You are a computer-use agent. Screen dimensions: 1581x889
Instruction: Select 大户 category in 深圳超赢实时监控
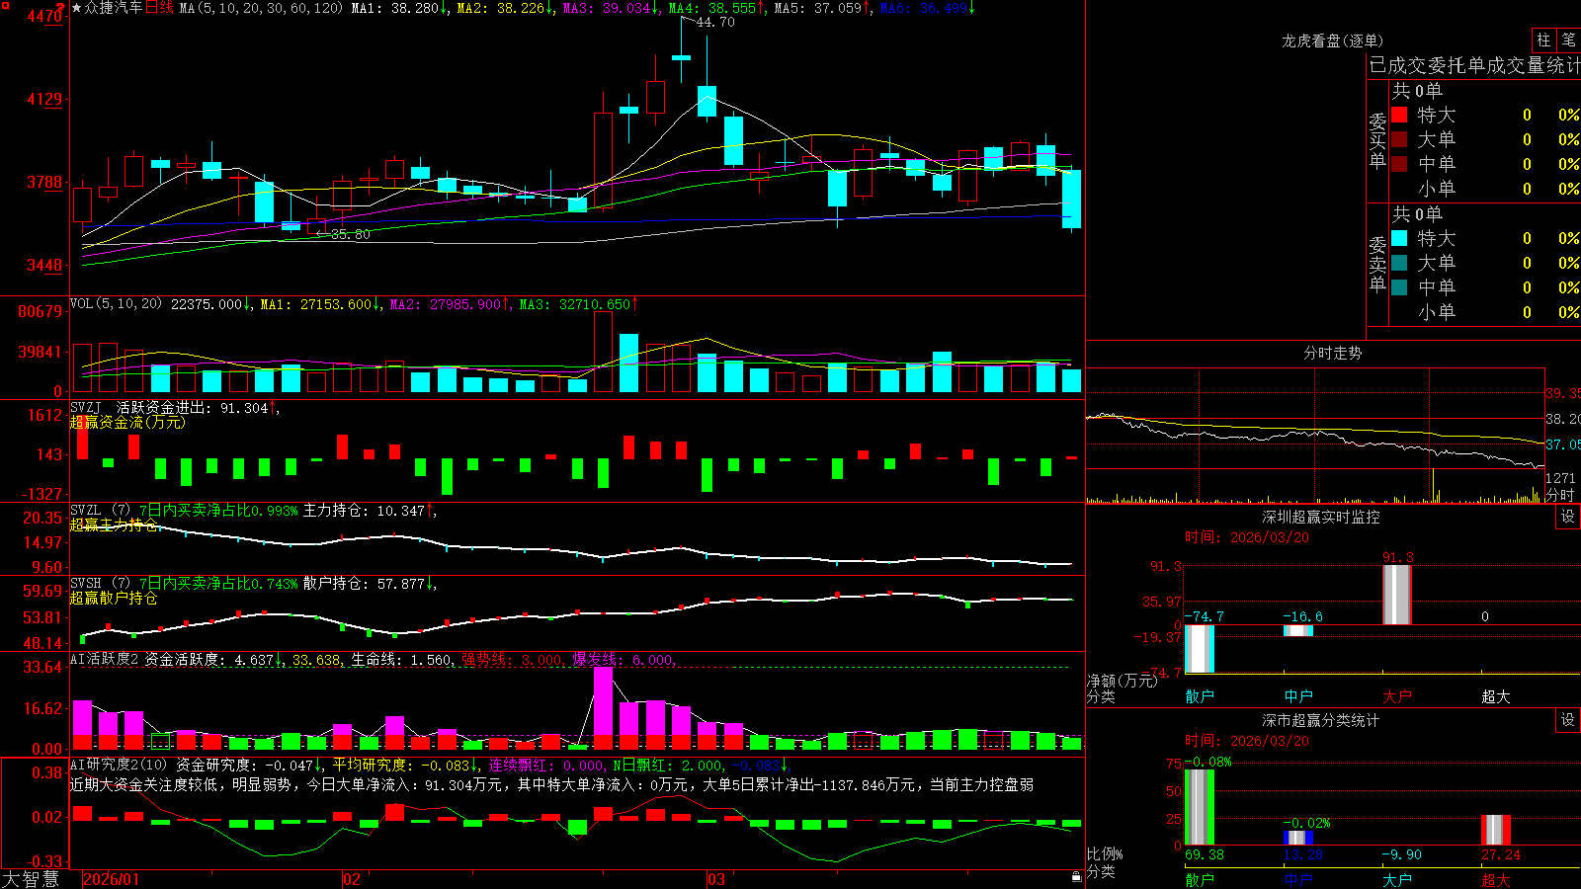[x=1397, y=696]
